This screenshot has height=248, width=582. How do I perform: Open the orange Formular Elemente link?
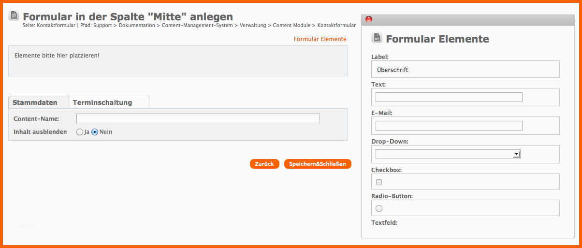320,39
